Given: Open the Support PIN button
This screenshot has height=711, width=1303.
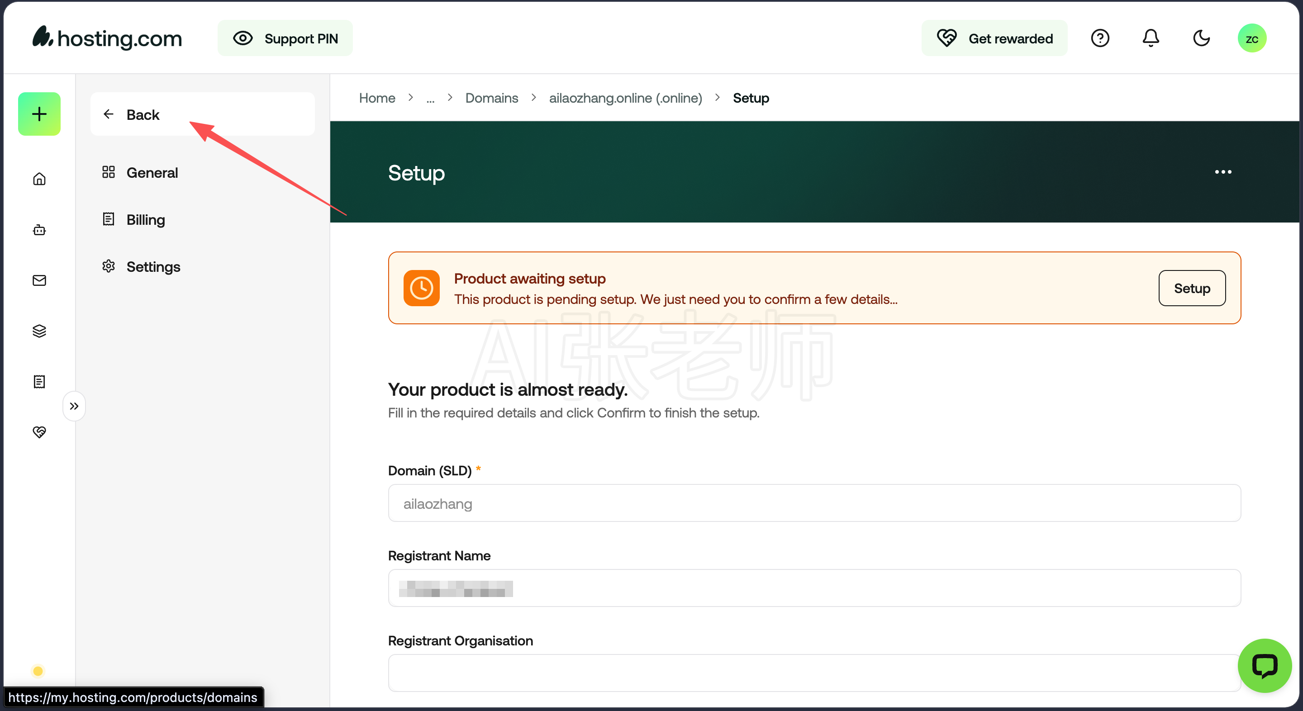Looking at the screenshot, I should 285,38.
